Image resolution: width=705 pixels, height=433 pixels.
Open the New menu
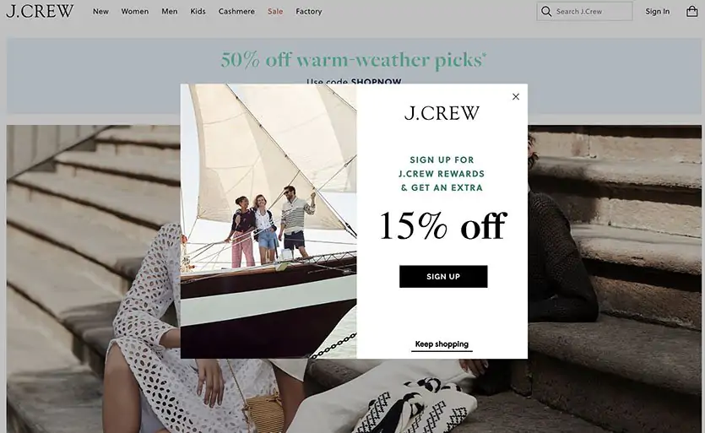point(100,11)
